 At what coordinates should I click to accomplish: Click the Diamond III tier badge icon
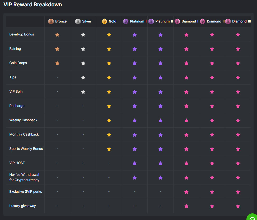click(228, 21)
